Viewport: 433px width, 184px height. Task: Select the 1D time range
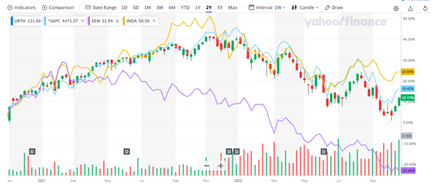coord(124,7)
